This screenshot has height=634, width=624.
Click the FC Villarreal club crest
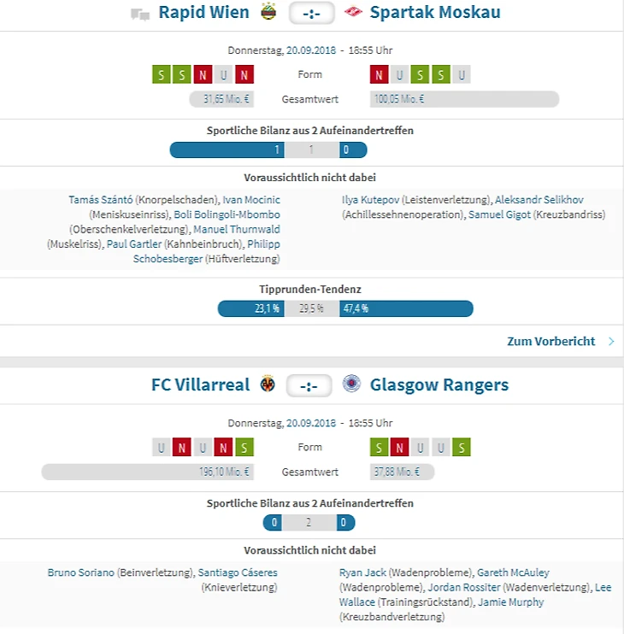(268, 384)
